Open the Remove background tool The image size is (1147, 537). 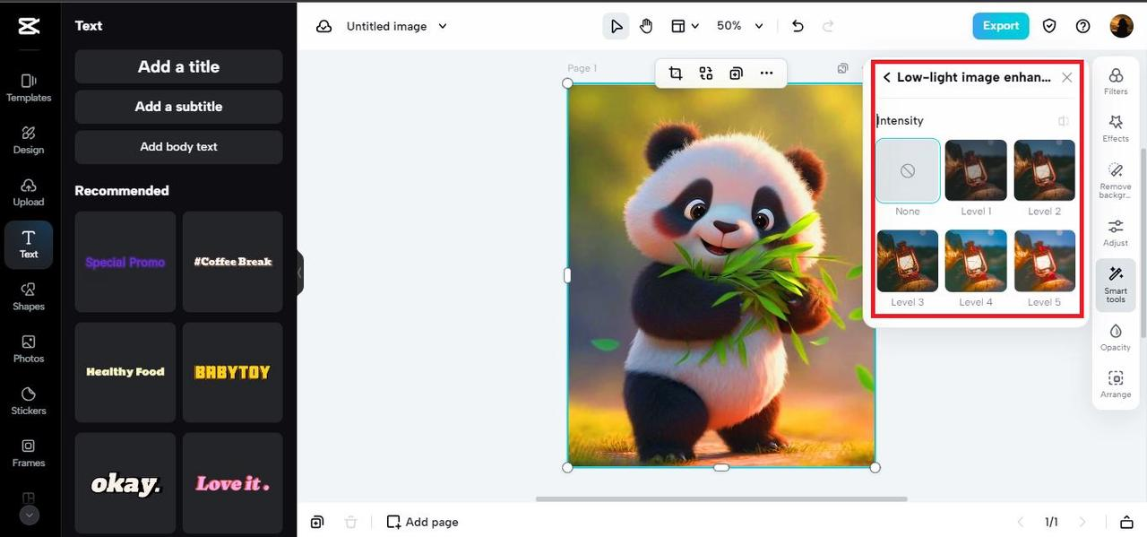[x=1116, y=180]
